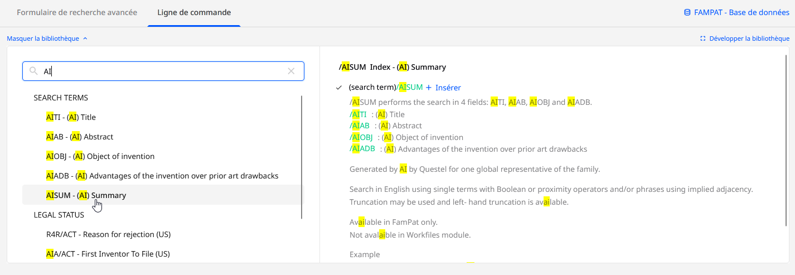Click the expand library icon
Image resolution: width=795 pixels, height=275 pixels.
(703, 38)
